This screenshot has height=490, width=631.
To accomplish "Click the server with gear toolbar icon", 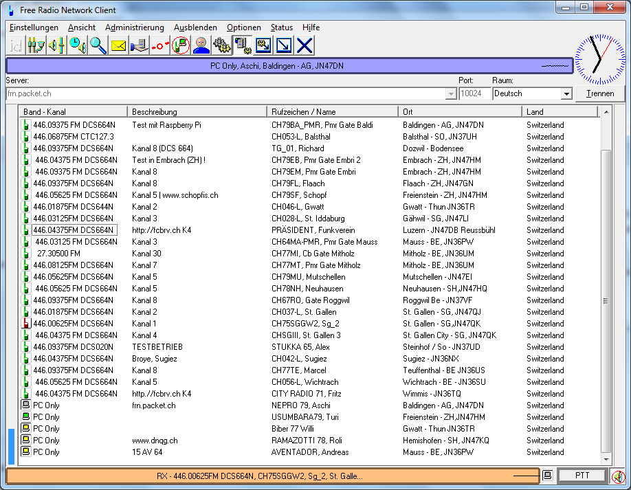I will (243, 45).
